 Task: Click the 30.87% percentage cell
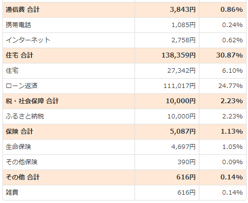[x=229, y=55]
